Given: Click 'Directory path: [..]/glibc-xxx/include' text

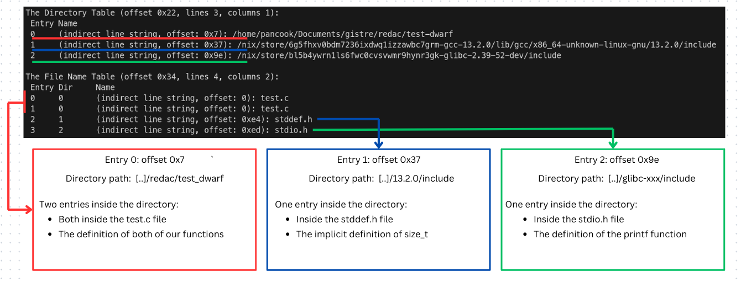Looking at the screenshot, I should click(617, 179).
